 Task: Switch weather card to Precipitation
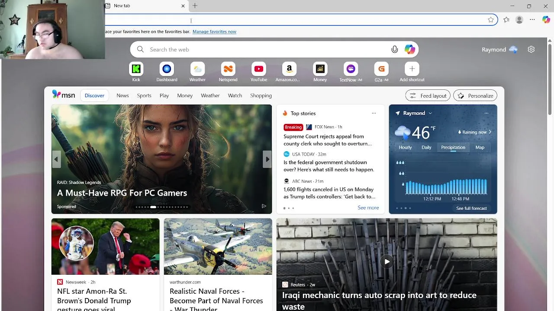[453, 147]
